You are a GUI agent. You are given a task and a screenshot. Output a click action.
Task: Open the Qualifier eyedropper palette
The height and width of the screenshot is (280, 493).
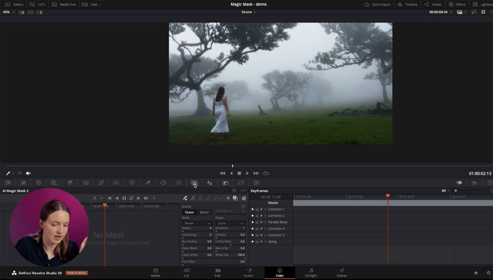point(148,183)
